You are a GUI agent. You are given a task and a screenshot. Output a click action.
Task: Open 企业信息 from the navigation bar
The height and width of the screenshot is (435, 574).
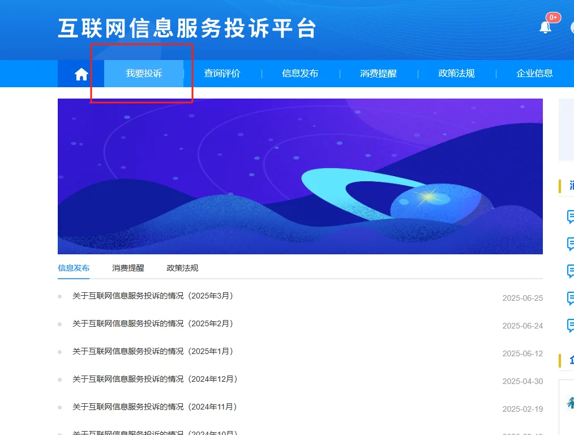(534, 74)
